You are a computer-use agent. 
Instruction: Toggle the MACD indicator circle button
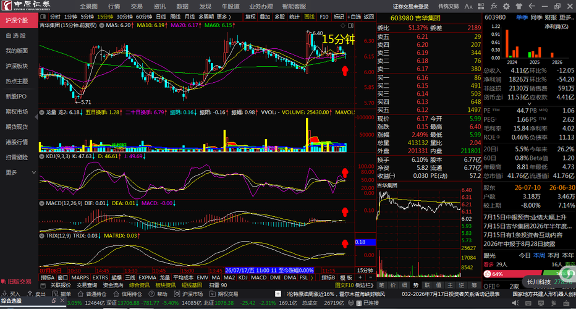click(x=42, y=203)
